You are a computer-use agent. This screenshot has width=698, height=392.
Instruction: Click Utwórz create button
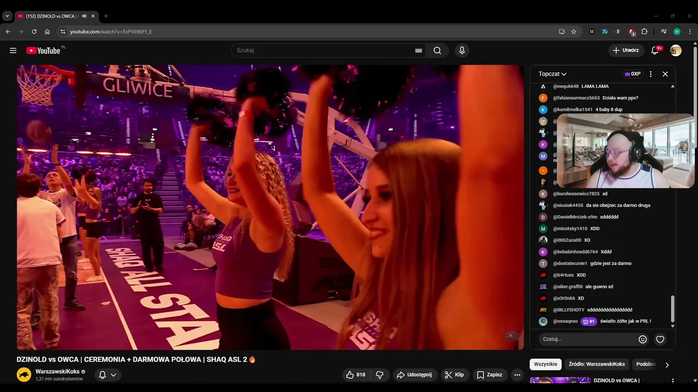click(626, 51)
